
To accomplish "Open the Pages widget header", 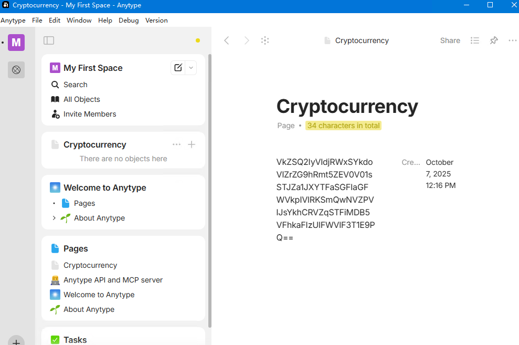I will [76, 249].
